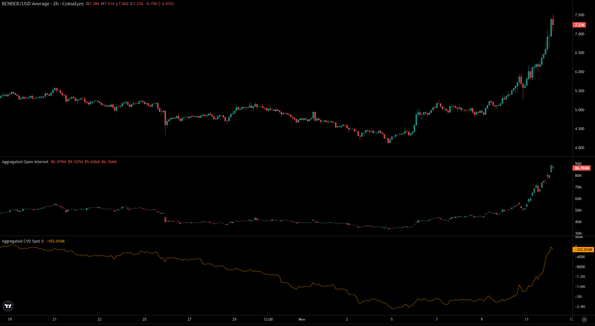Click the -2M CVD axis label
The width and height of the screenshot is (595, 326).
point(578,297)
